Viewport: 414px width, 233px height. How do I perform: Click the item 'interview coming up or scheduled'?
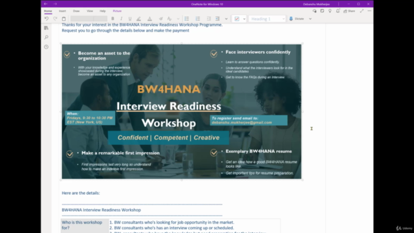click(x=174, y=228)
